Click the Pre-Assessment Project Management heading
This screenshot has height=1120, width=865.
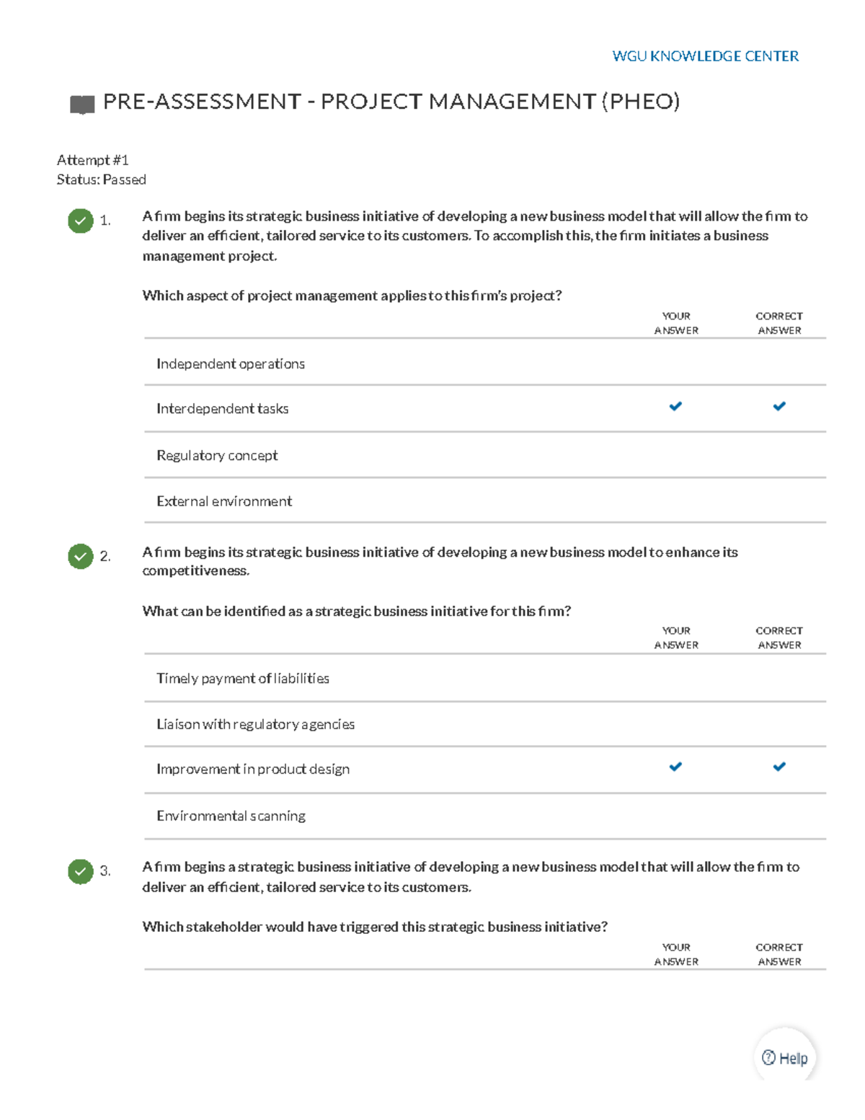tap(391, 102)
